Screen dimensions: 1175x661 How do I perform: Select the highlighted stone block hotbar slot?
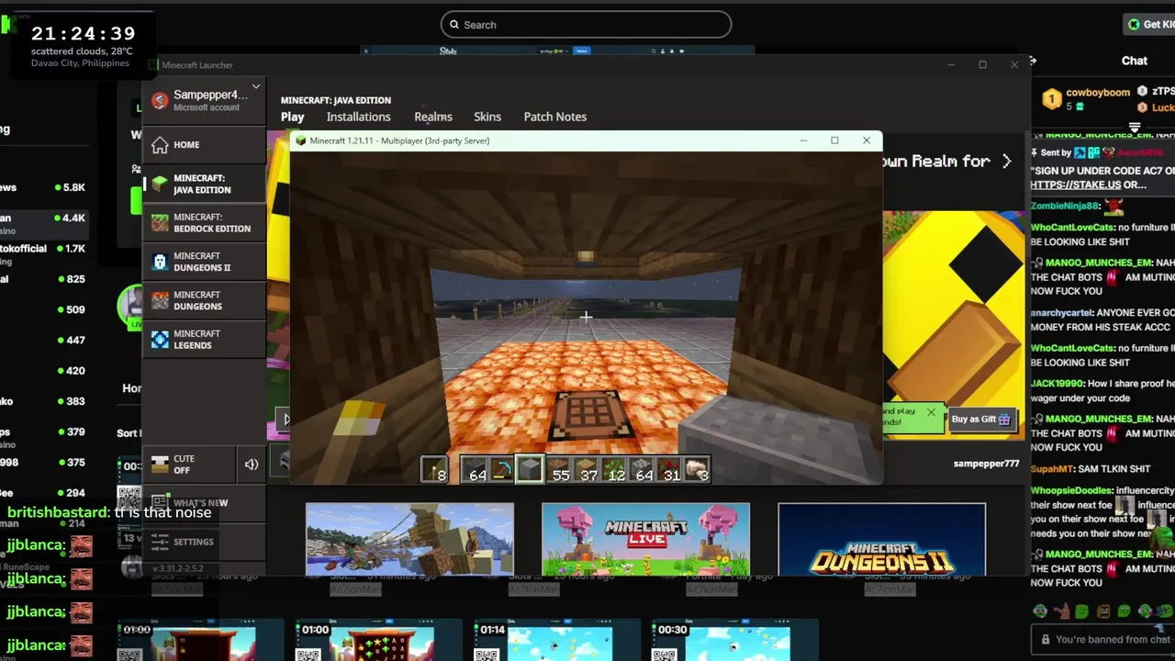(530, 469)
